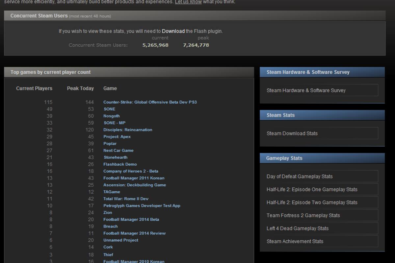View Steam Achievement Stats

322,241
